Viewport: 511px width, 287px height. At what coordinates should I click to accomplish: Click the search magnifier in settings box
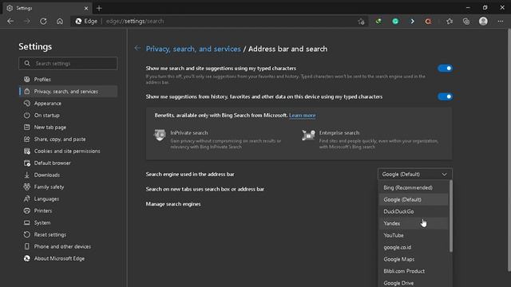27,63
